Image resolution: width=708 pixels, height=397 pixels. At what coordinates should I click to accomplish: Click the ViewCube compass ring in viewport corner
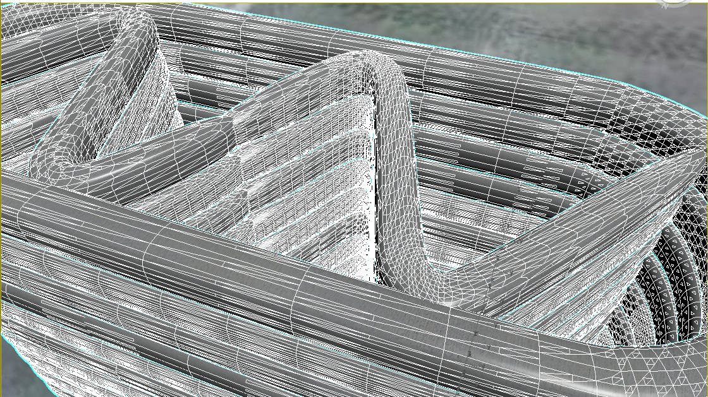673,4
